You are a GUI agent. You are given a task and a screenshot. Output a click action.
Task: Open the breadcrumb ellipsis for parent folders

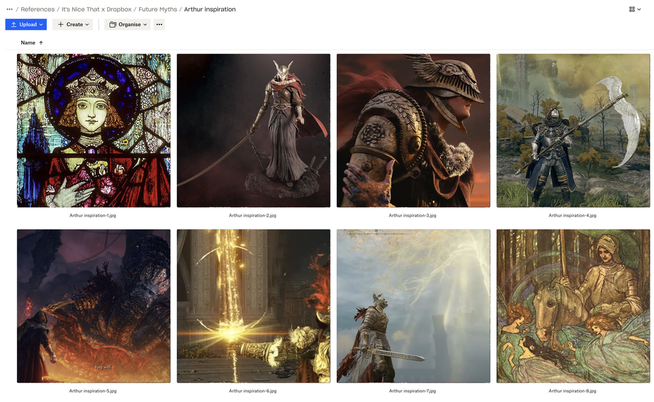(x=9, y=9)
